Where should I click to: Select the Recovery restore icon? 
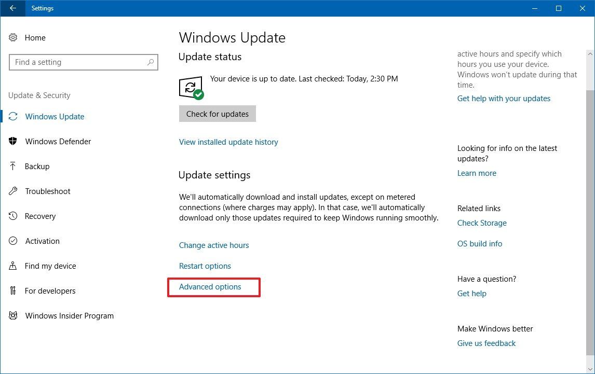13,216
